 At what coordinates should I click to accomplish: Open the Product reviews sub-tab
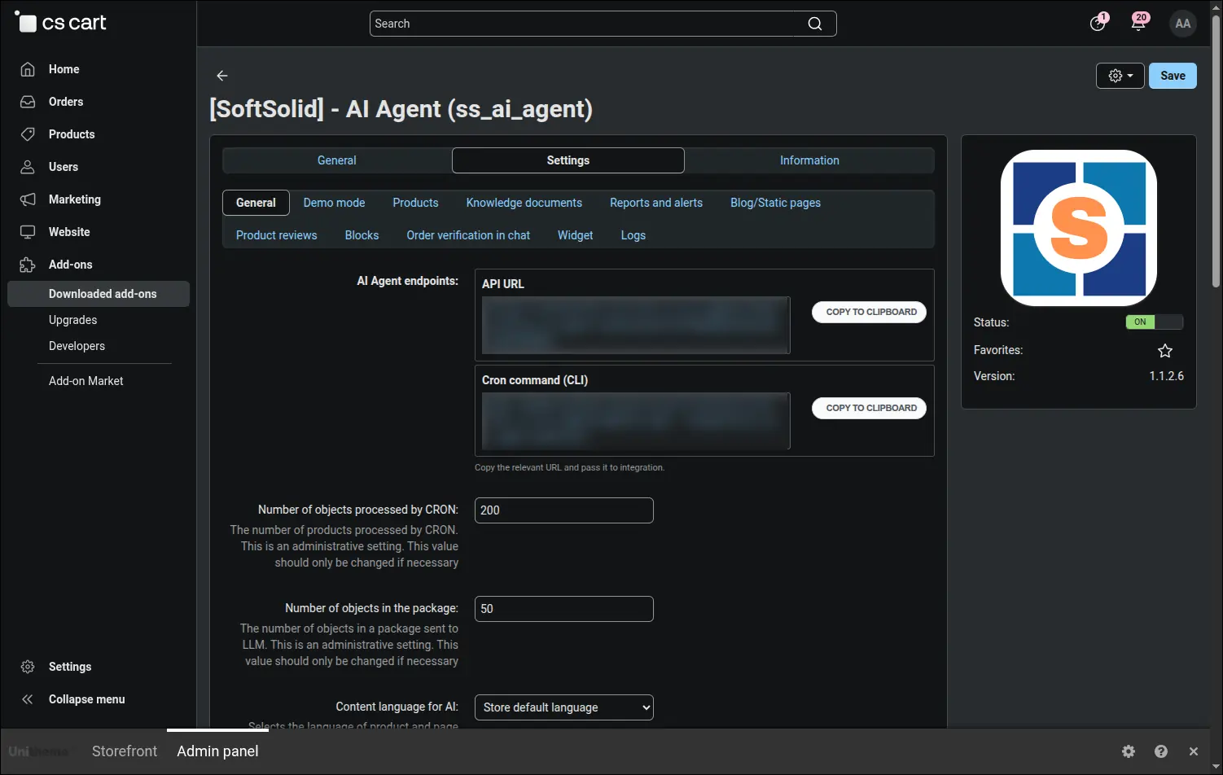(x=277, y=235)
